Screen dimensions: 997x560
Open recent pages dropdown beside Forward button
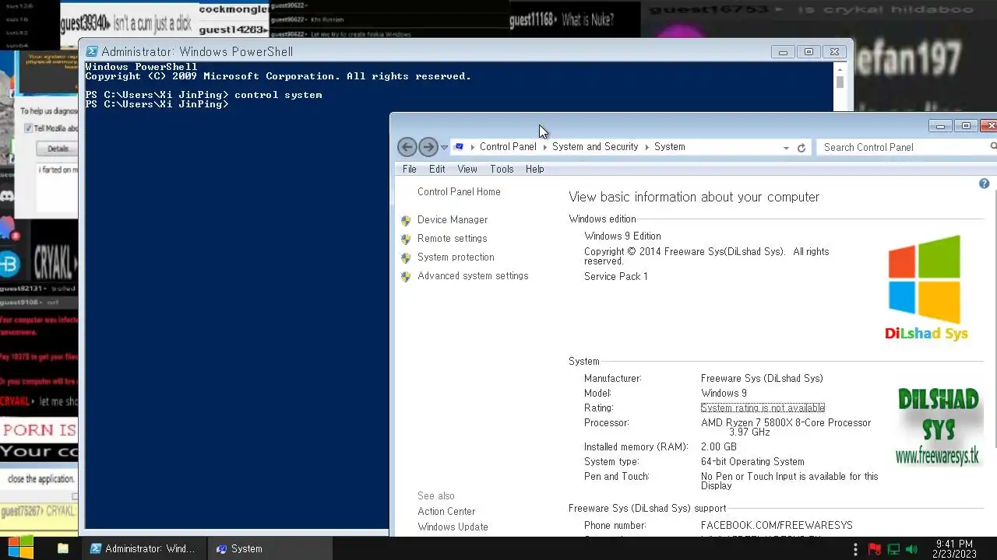[444, 147]
